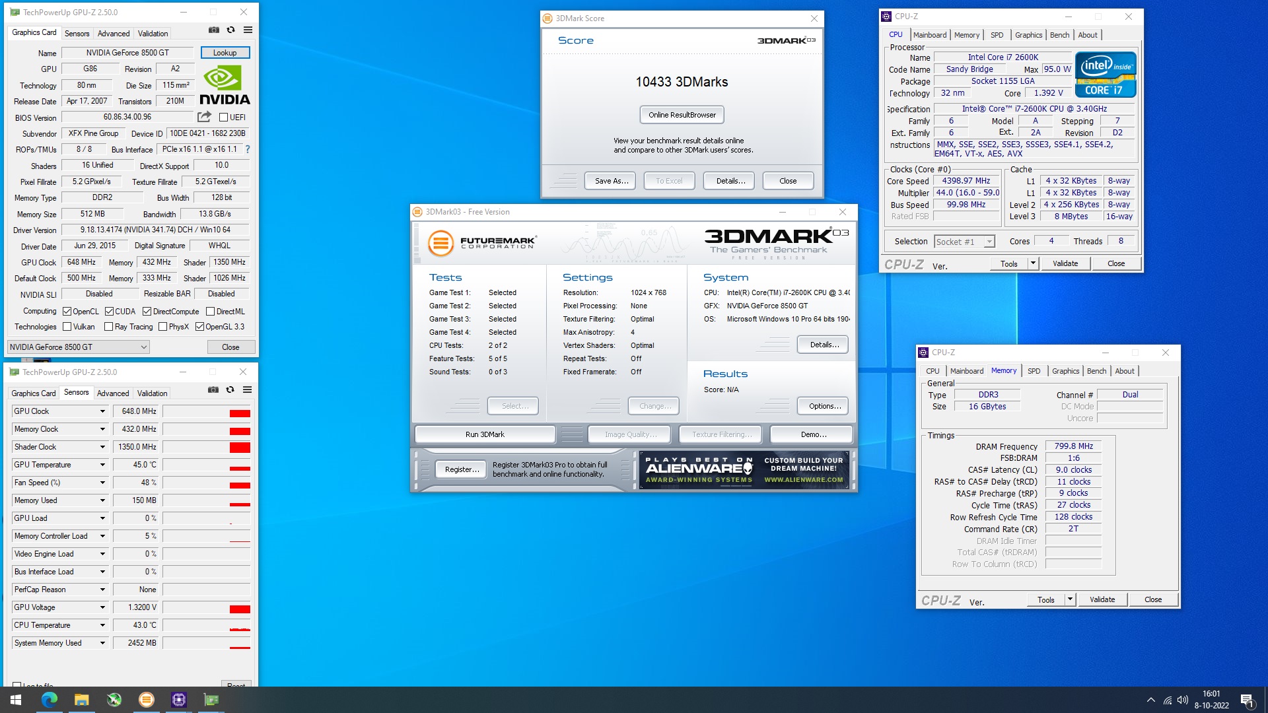The height and width of the screenshot is (713, 1268).
Task: Toggle the DirectCompute checkbox
Action: [x=147, y=312]
